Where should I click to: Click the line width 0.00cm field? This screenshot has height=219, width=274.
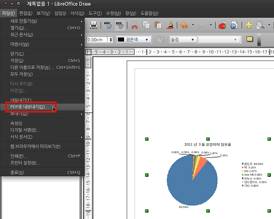tap(97, 40)
